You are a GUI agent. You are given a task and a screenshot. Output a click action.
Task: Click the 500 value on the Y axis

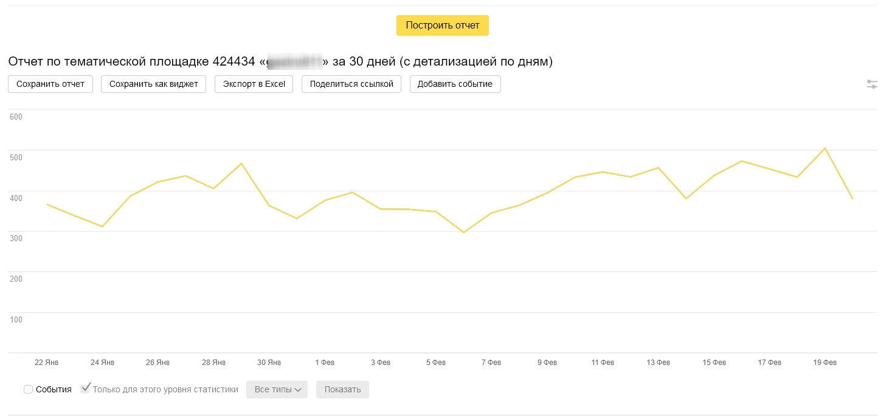click(16, 157)
